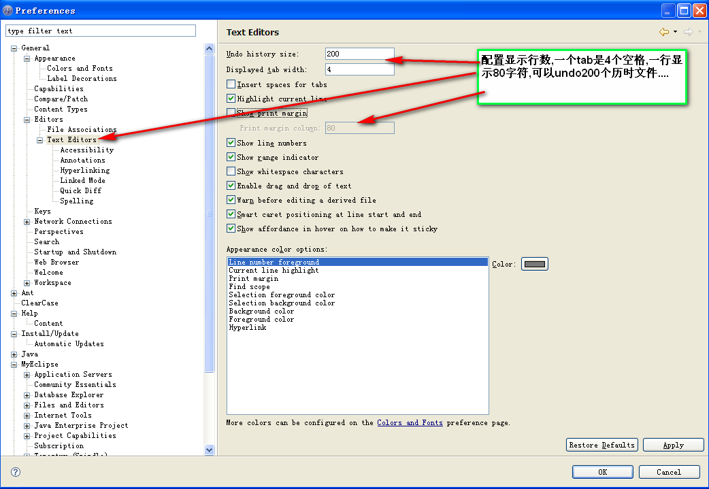This screenshot has width=709, height=489.
Task: Select Colors and Fonts in the tree
Action: click(x=80, y=68)
